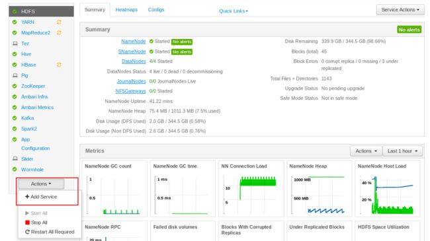Image resolution: width=430 pixels, height=241 pixels.
Task: Click the green status icon next to Ambari Metrics
Action: [x=15, y=108]
